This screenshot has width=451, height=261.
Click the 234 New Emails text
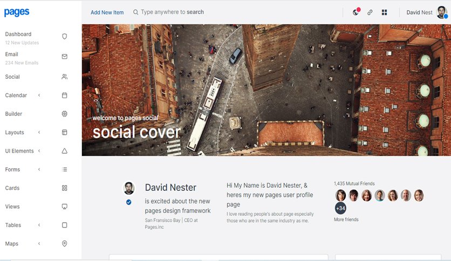pyautogui.click(x=22, y=63)
